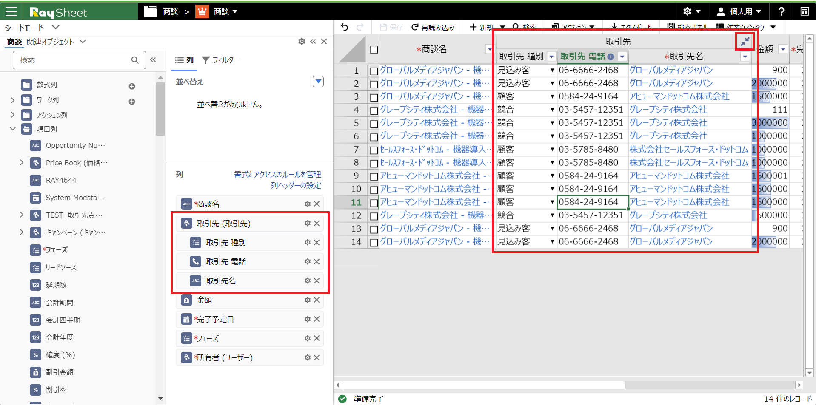Remove 取引先 種別 column with X
Screen dimensions: 816x405
[x=317, y=242]
